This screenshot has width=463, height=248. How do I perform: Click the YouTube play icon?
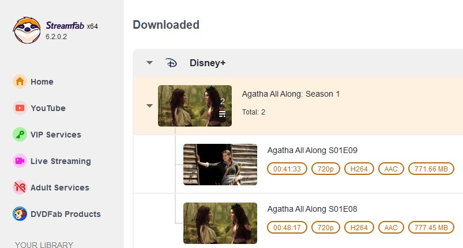[x=20, y=108]
